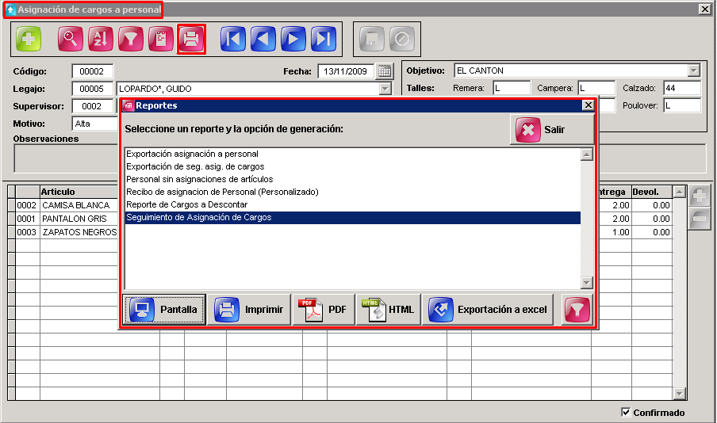Click the Supervisor code field 0002

click(x=92, y=106)
